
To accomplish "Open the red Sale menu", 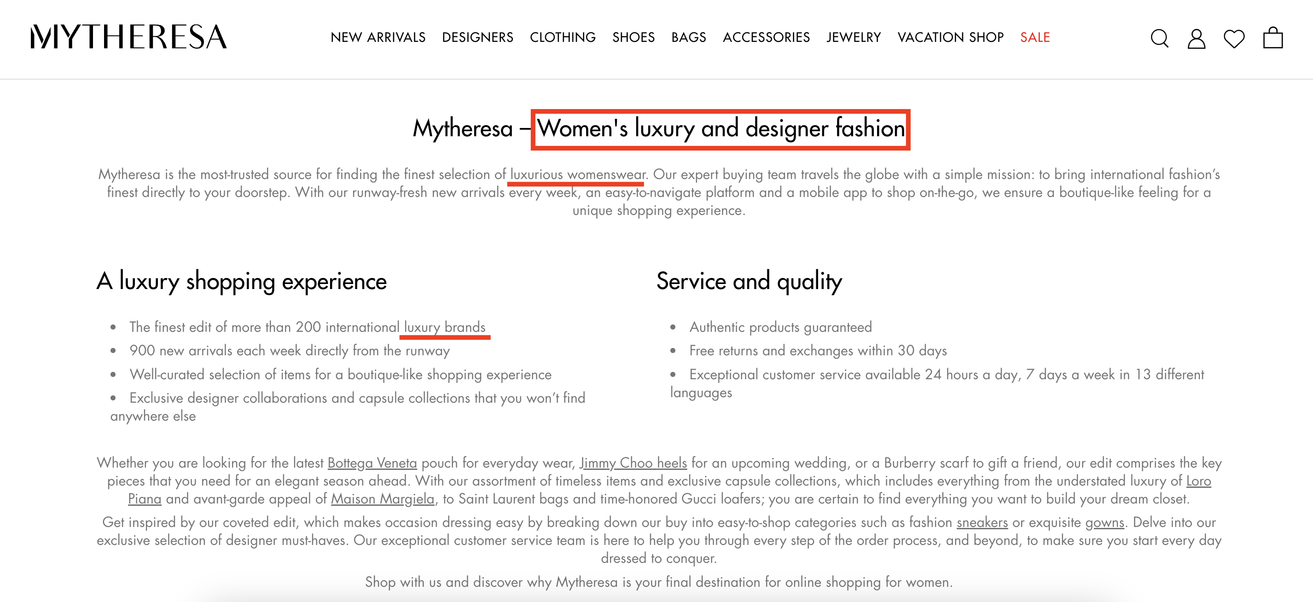I will click(1035, 37).
